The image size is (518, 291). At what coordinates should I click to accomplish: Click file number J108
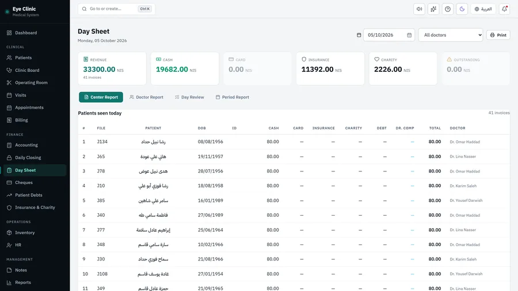coord(102,274)
